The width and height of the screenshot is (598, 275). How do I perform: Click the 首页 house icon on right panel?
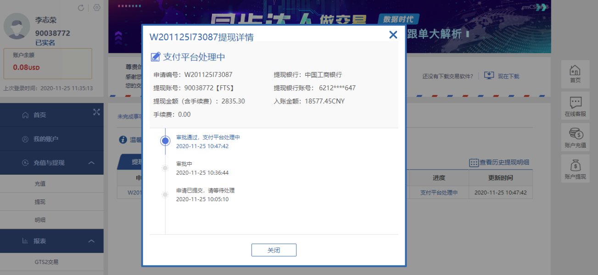[x=575, y=74]
